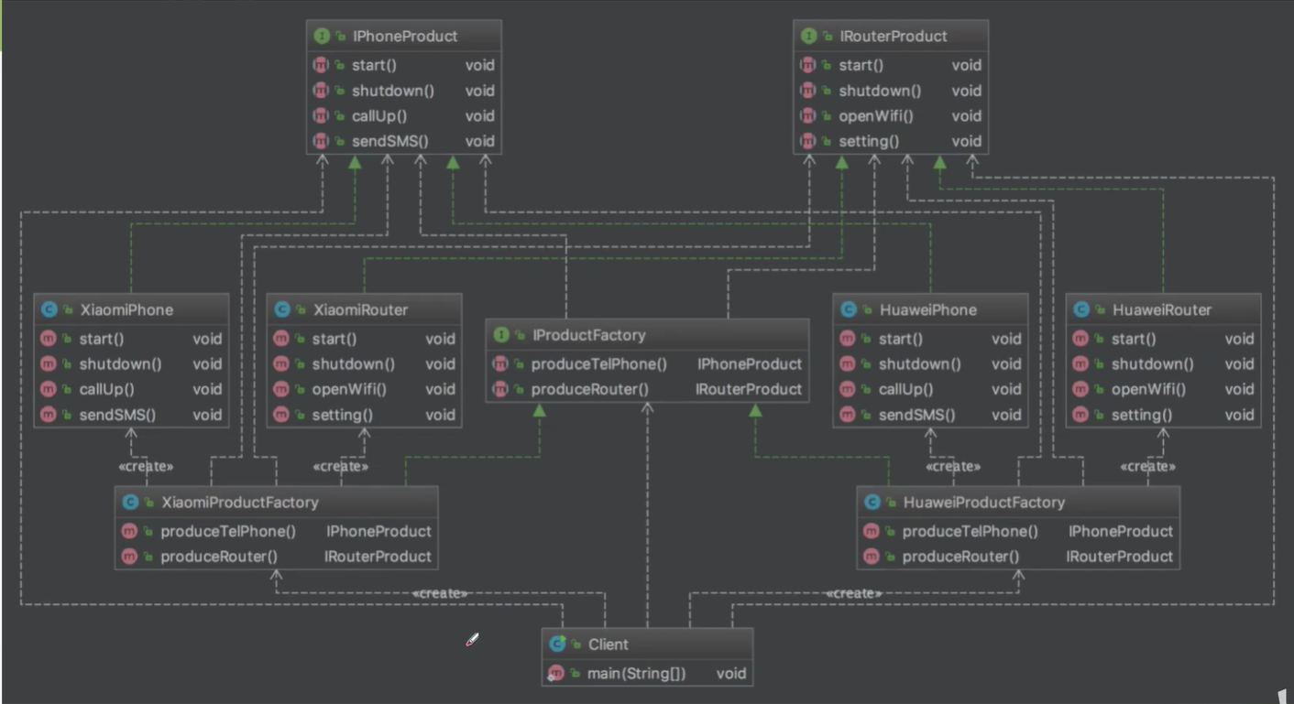1294x704 pixels.
Task: Click openWifi() in IRouterProduct
Action: point(876,116)
